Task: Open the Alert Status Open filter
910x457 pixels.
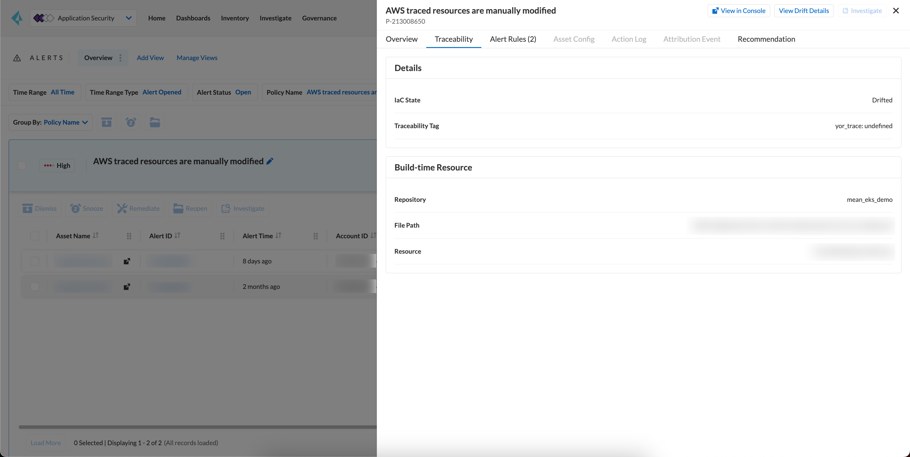Action: point(225,92)
